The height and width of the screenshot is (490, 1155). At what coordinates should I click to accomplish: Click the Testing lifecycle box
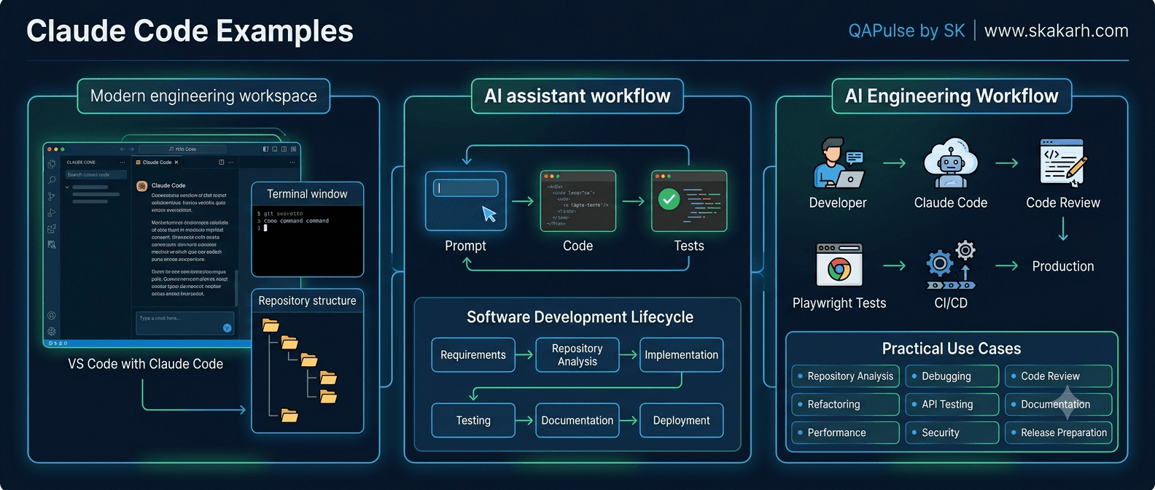tap(473, 421)
